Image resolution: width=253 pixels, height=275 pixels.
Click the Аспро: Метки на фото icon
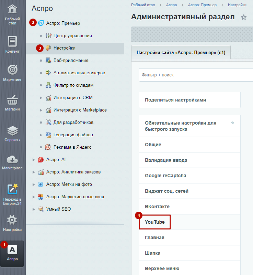point(41,184)
